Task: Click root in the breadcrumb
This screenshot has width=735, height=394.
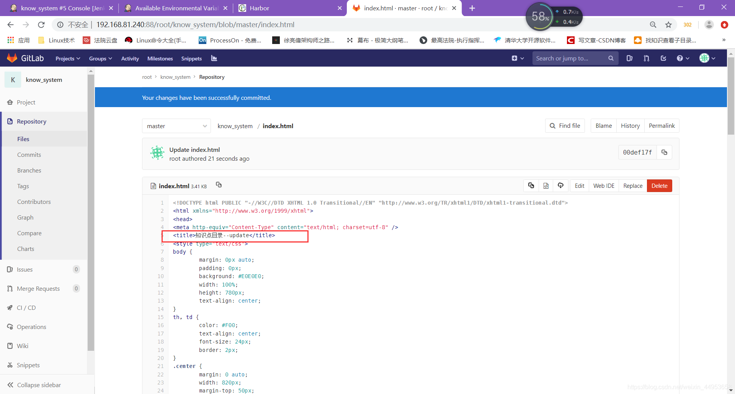Action: click(147, 77)
